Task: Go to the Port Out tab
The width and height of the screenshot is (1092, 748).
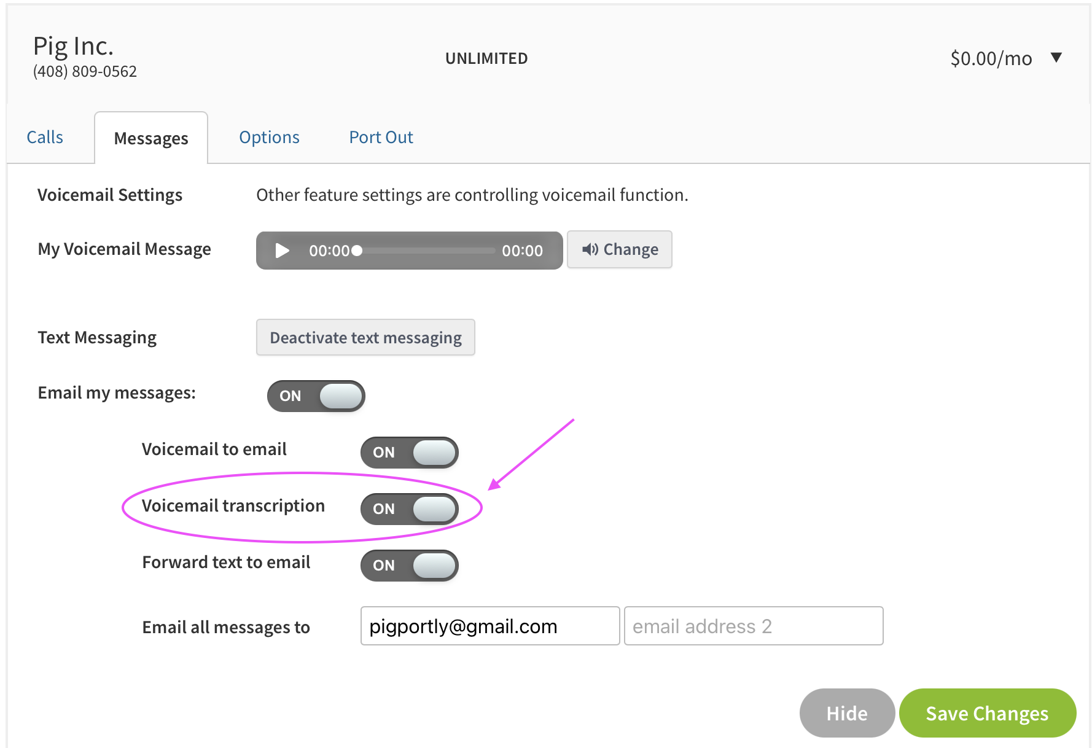Action: coord(381,138)
